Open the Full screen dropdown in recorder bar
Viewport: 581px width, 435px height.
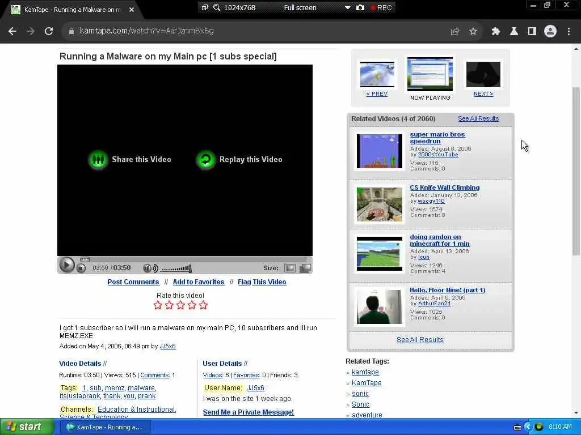(x=347, y=7)
